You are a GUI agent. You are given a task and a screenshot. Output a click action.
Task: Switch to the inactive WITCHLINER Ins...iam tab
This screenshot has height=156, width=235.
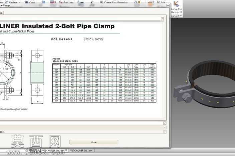(81, 150)
